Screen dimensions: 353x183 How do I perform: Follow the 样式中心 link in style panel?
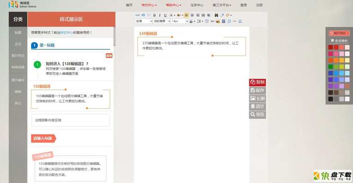click(66, 33)
